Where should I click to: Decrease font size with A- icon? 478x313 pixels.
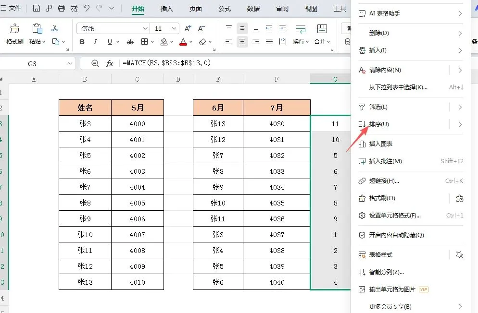tap(201, 29)
